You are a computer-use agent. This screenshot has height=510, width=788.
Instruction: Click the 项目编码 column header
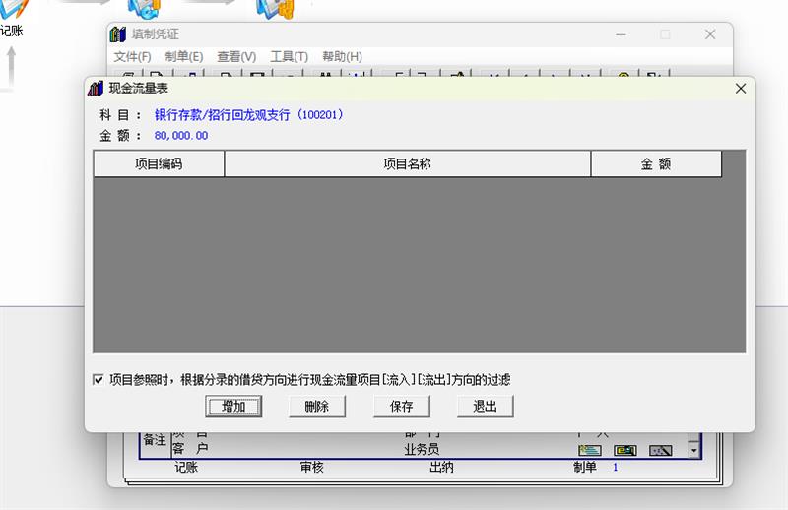[159, 164]
